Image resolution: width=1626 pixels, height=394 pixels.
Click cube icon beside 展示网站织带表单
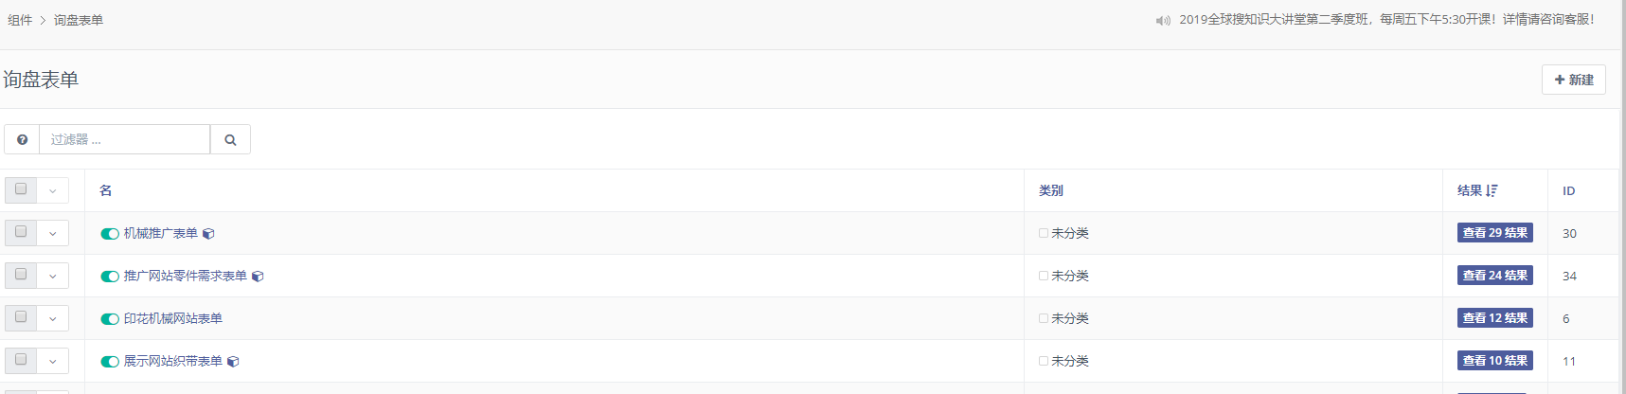tap(233, 362)
